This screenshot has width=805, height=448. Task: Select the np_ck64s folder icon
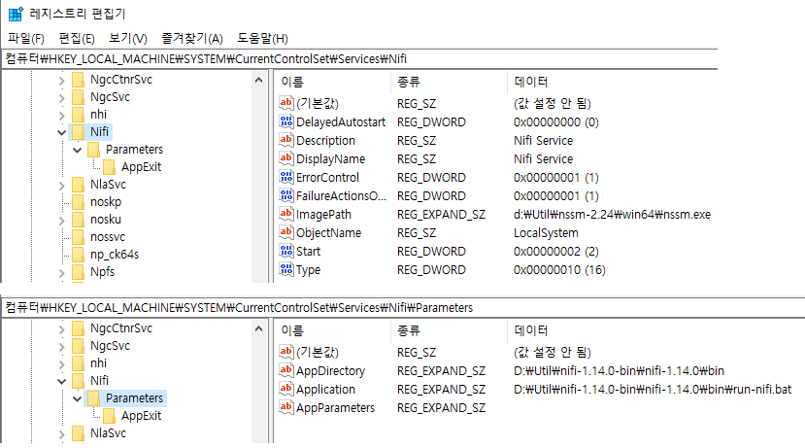[78, 255]
